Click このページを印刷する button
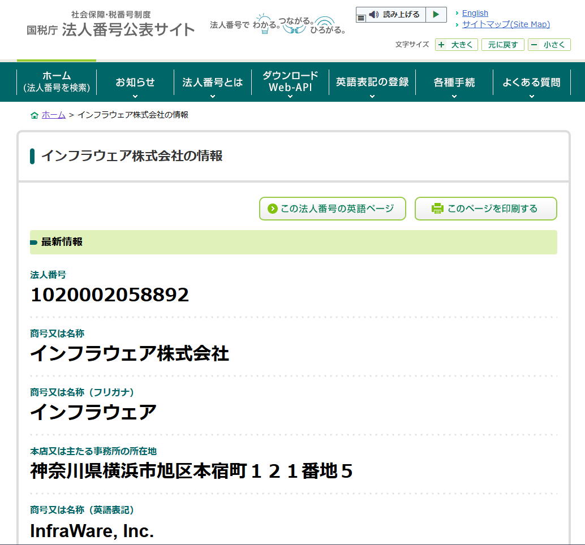 pos(486,209)
